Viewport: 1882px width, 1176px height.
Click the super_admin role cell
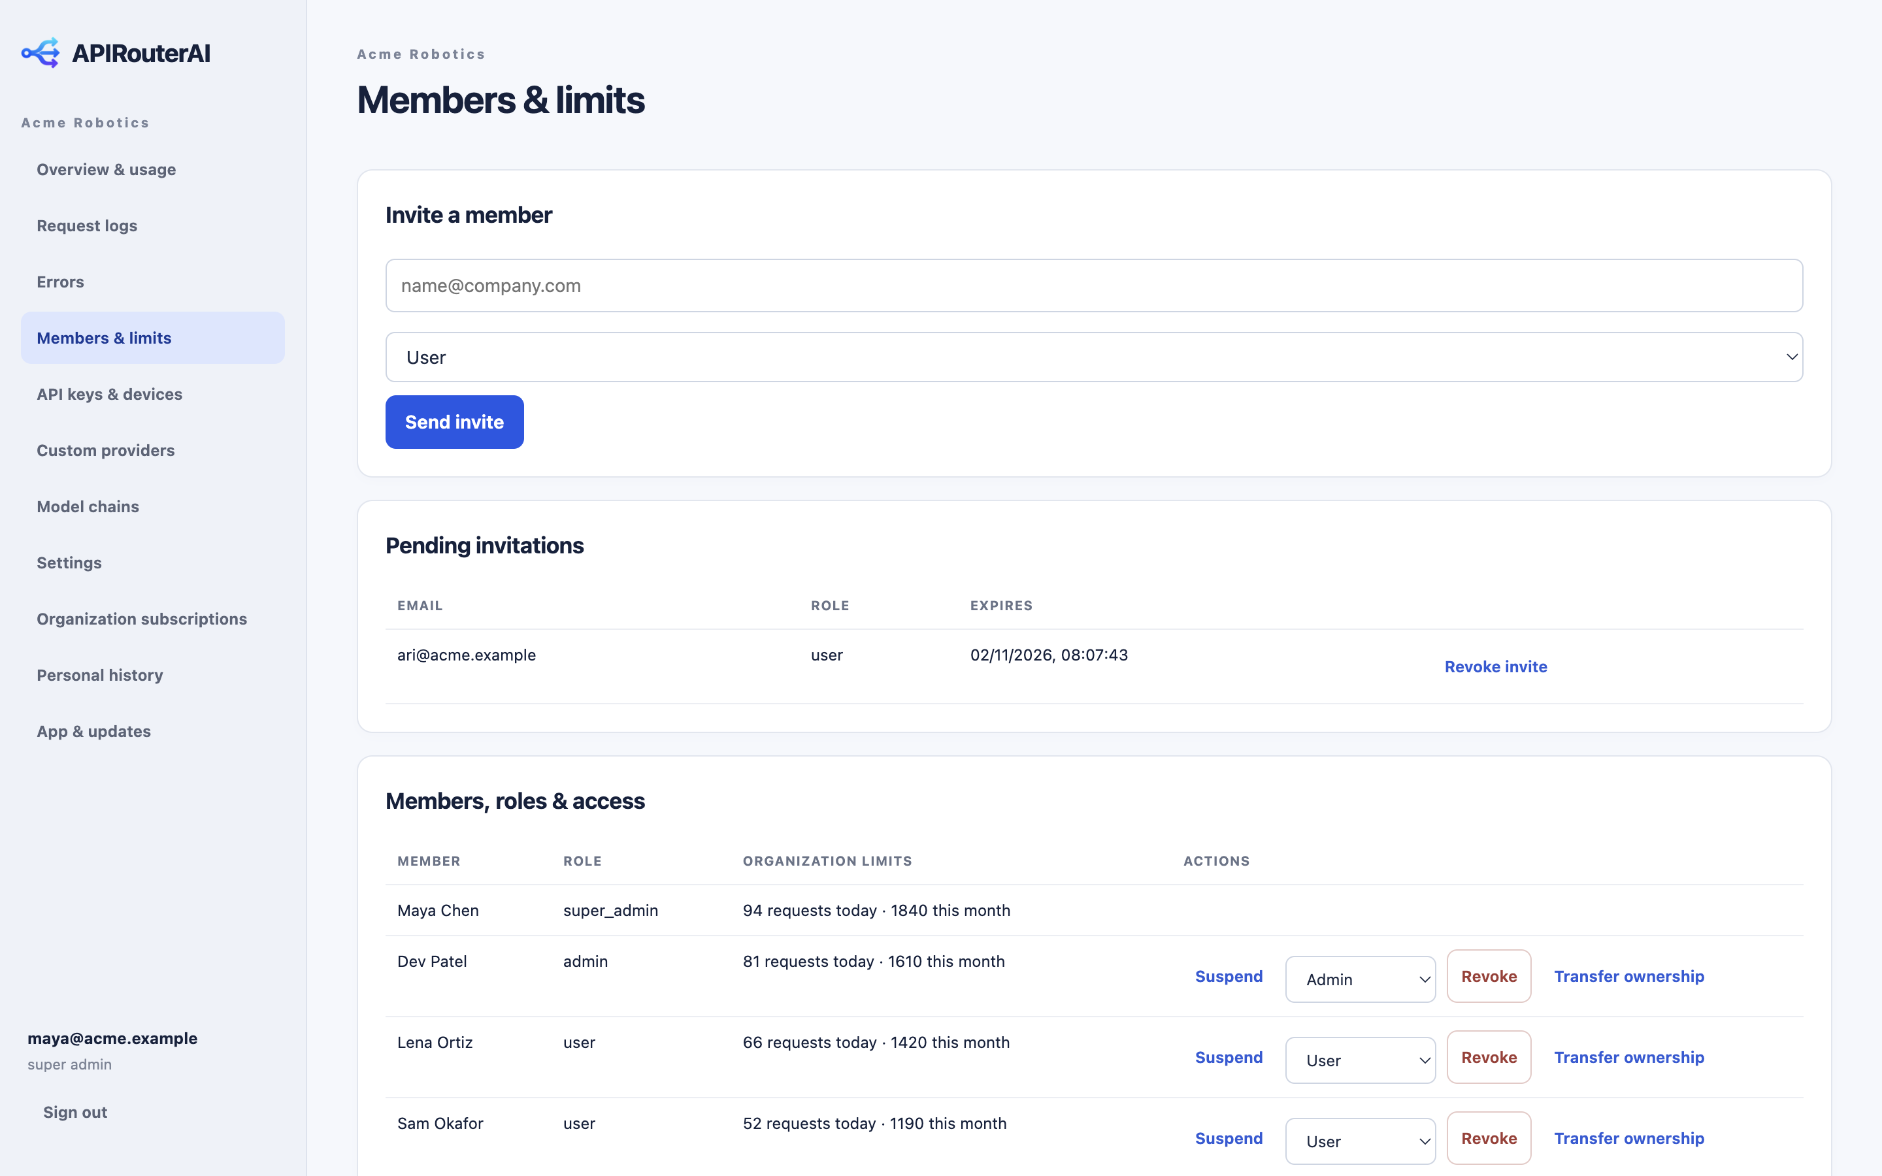(610, 910)
